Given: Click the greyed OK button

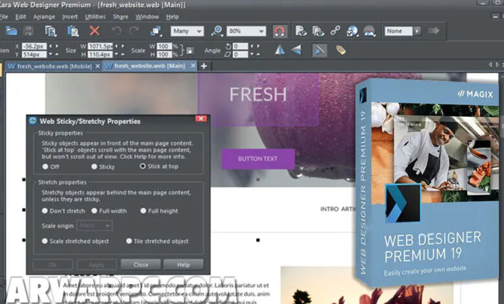Looking at the screenshot, I should pos(53,265).
